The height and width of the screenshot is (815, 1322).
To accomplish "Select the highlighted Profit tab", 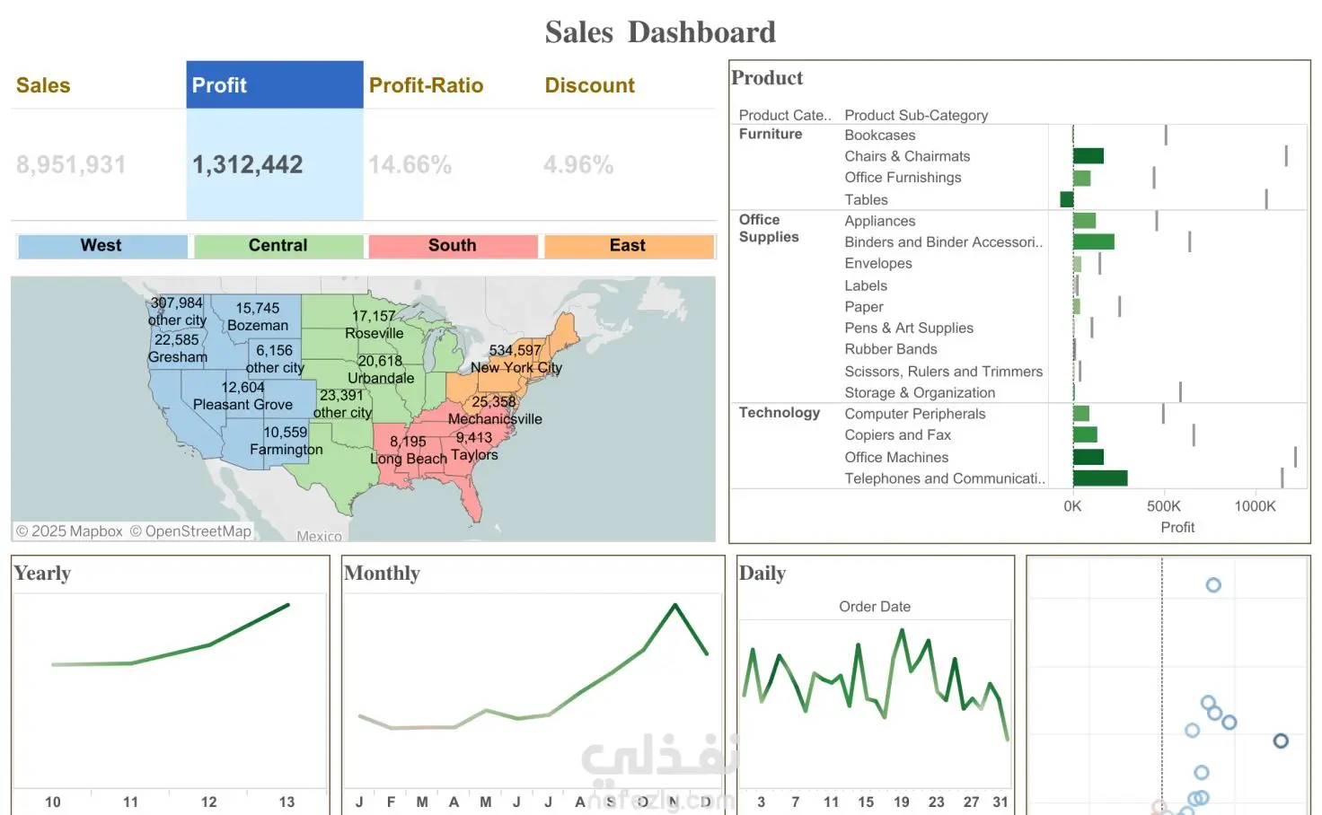I will coord(275,85).
